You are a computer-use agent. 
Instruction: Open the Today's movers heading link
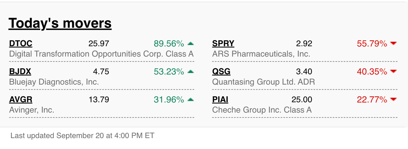click(x=60, y=23)
